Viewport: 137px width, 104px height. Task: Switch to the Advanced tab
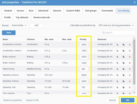[x=43, y=11]
